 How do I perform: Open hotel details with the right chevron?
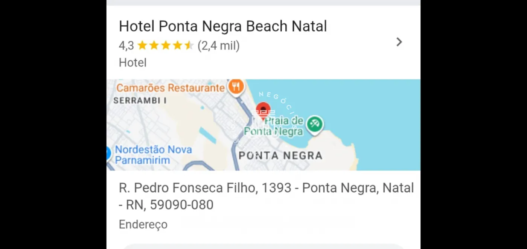coord(399,42)
